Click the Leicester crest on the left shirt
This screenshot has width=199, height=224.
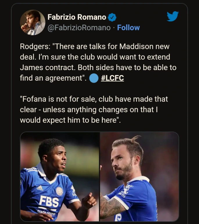tap(60, 191)
